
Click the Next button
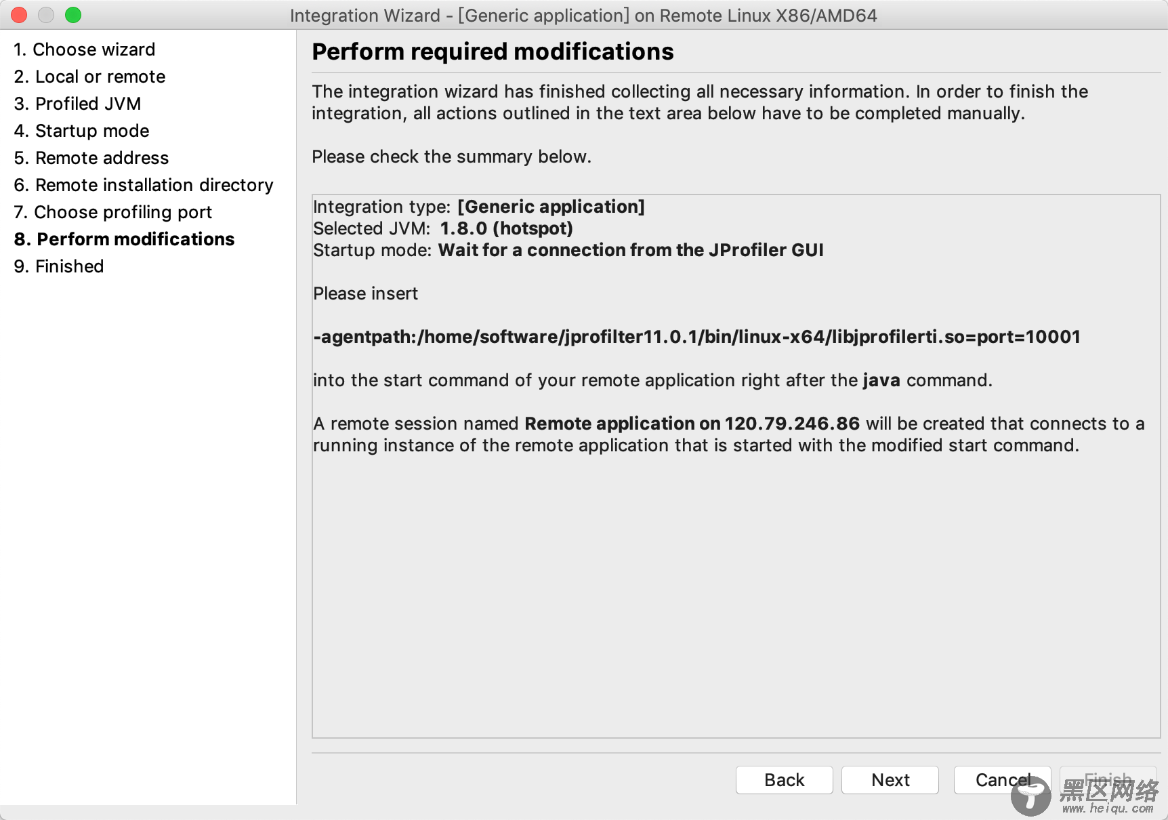pyautogui.click(x=890, y=780)
